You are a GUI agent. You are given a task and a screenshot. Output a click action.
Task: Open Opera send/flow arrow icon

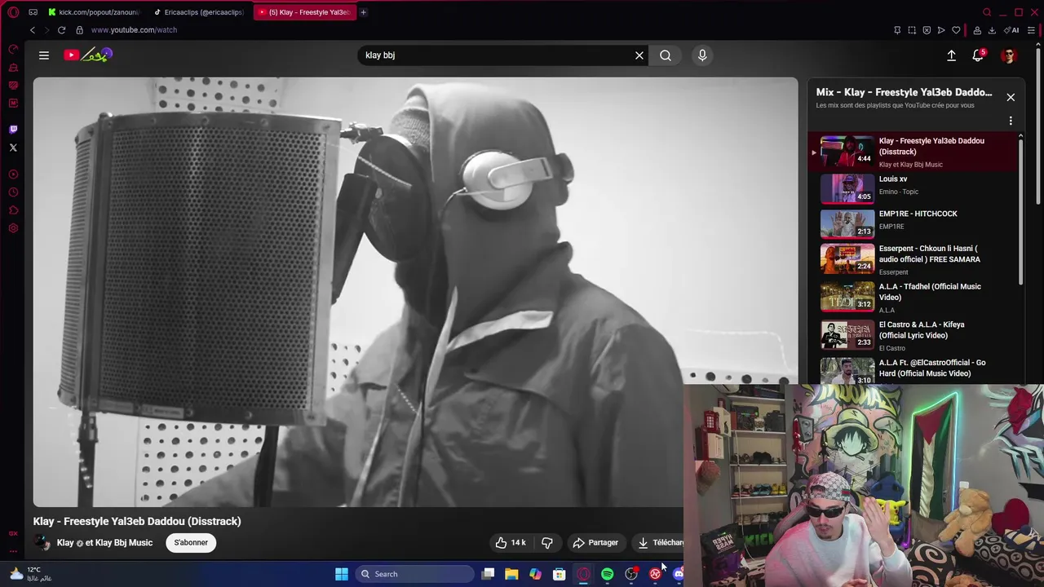click(941, 30)
